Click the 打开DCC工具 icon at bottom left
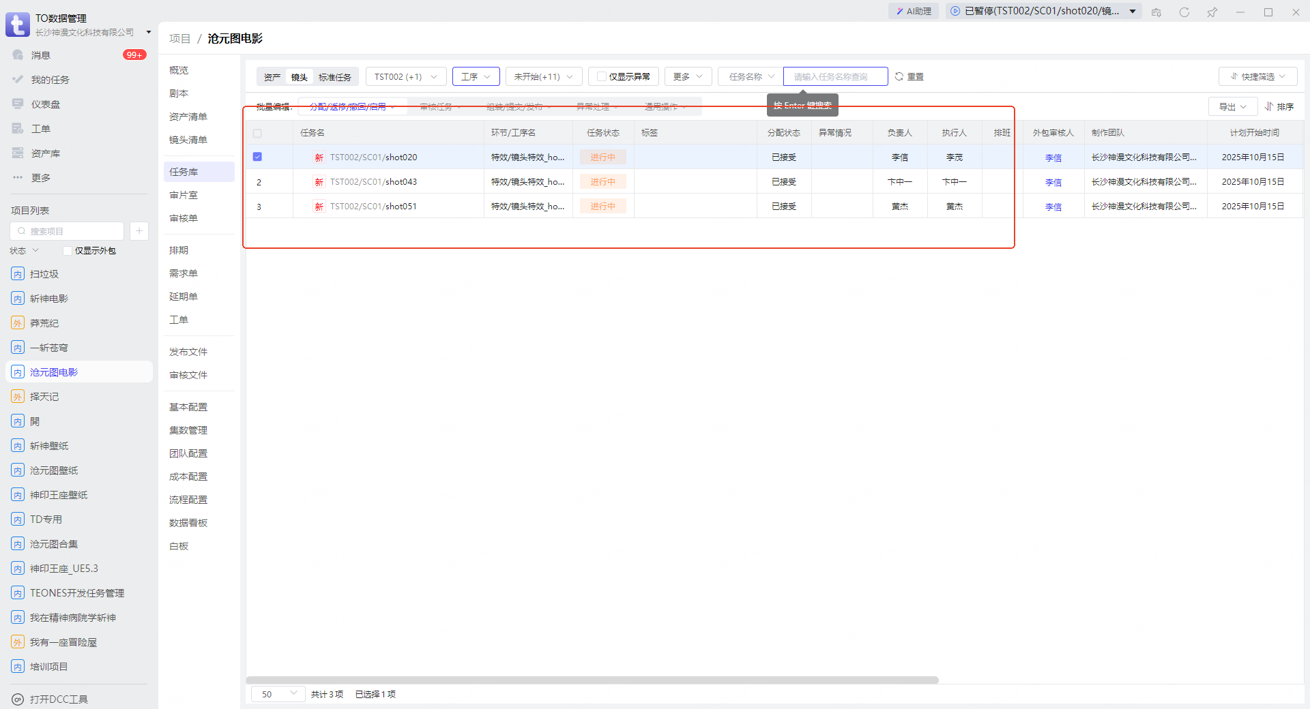Viewport: 1310px width, 709px height. click(18, 699)
